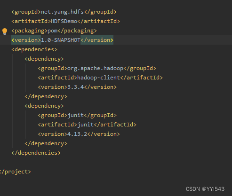This screenshot has height=196, width=232.
Task: Click the yellow lightbulb quick-fix icon
Action: 5,31
